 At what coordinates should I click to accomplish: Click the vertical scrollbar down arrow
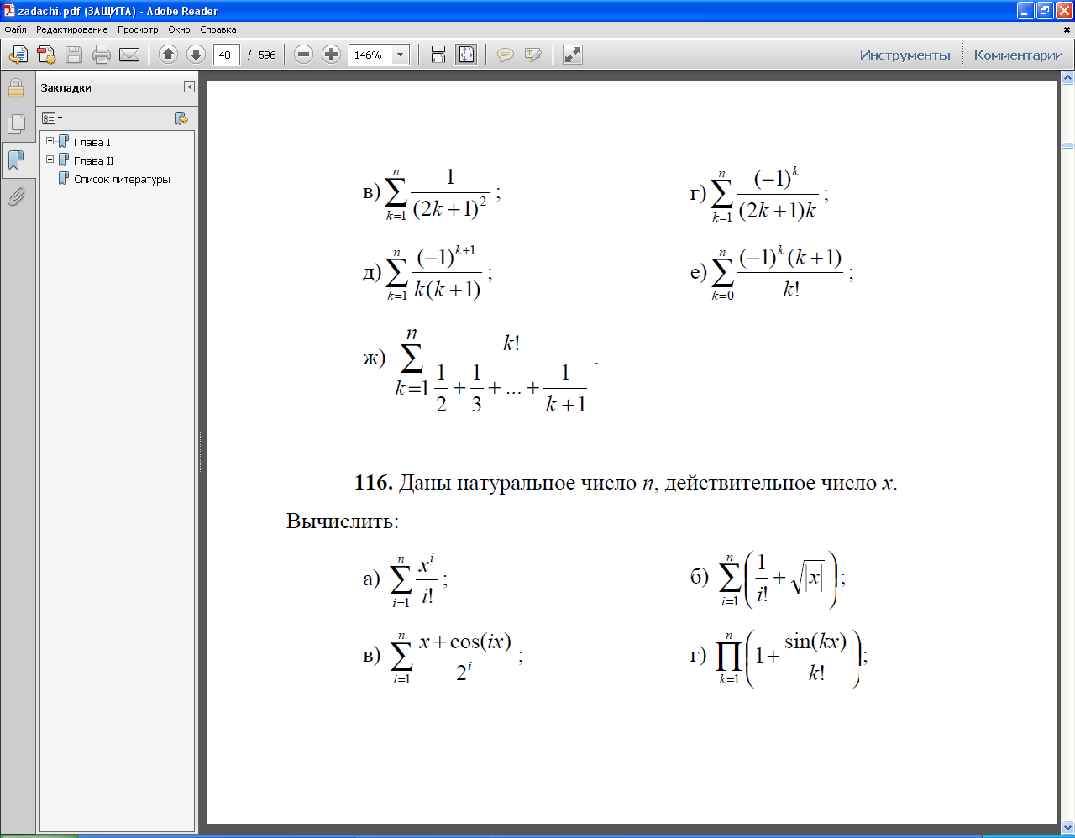[x=1067, y=827]
